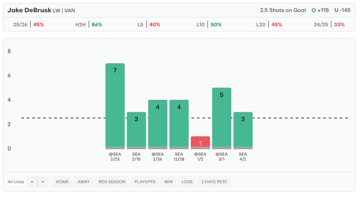Raise the Alt Lines with up chevron
Screen dimensions: 361x197
pyautogui.click(x=32, y=182)
